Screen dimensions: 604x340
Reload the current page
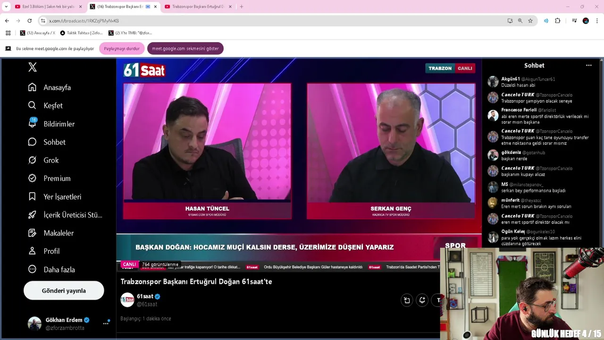pyautogui.click(x=29, y=21)
